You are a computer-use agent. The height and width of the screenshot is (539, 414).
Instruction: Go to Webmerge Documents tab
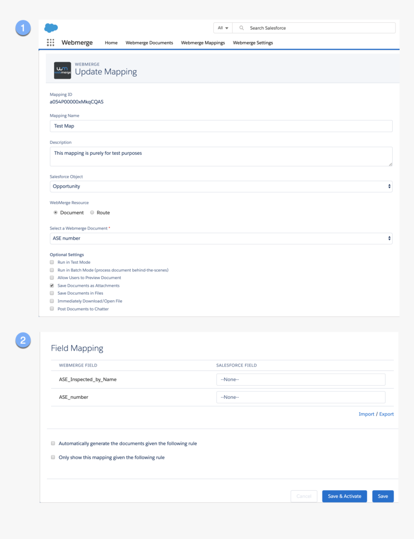click(x=149, y=43)
